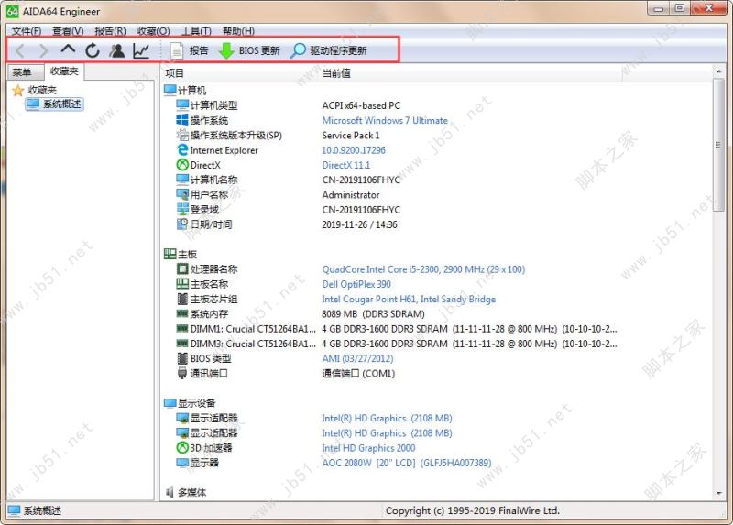Click 系统概述 in the status bar
The height and width of the screenshot is (525, 733).
coord(42,510)
